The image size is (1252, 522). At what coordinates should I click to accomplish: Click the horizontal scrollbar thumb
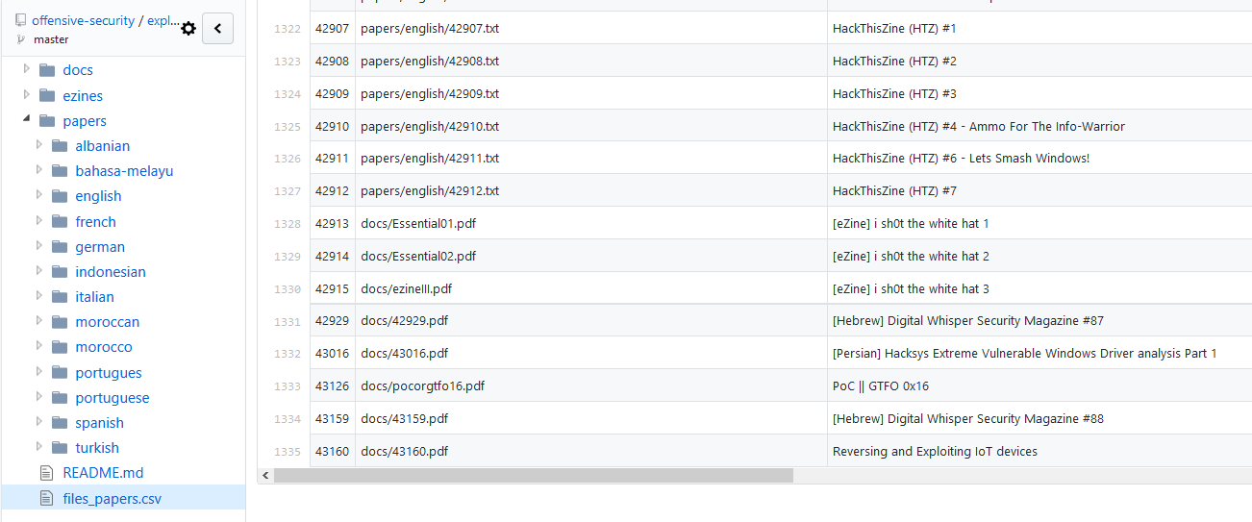coord(534,475)
